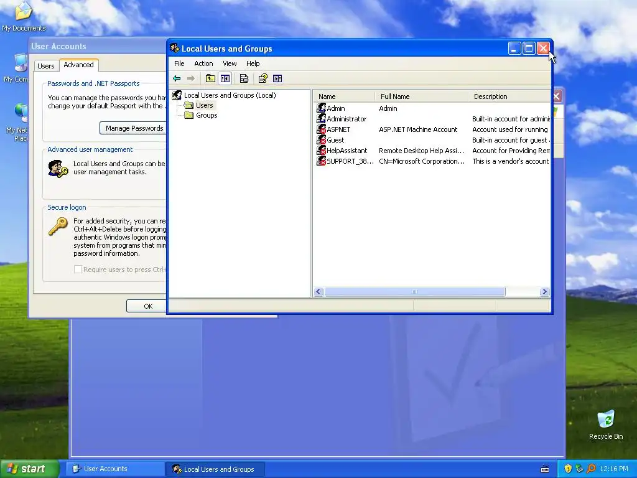Select the Groups folder in the console tree
The height and width of the screenshot is (478, 637).
[207, 115]
